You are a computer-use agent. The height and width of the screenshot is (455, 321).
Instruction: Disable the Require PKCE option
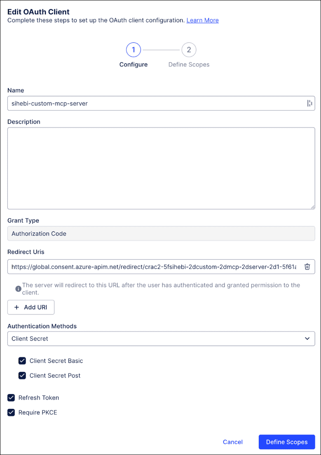coord(11,413)
